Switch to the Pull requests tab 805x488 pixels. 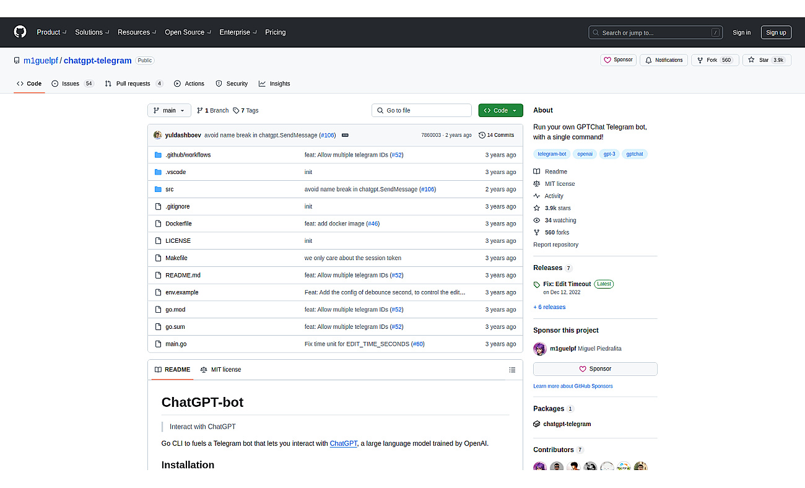pyautogui.click(x=134, y=84)
